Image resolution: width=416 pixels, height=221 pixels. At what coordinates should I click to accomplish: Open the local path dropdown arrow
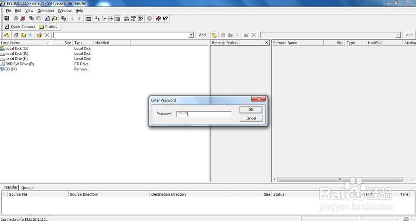click(191, 35)
